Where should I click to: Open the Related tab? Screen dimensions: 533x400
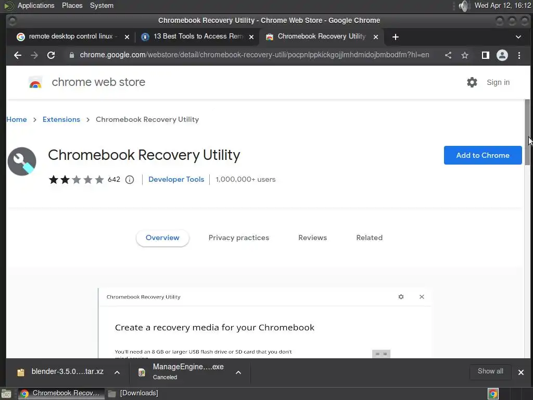point(369,238)
